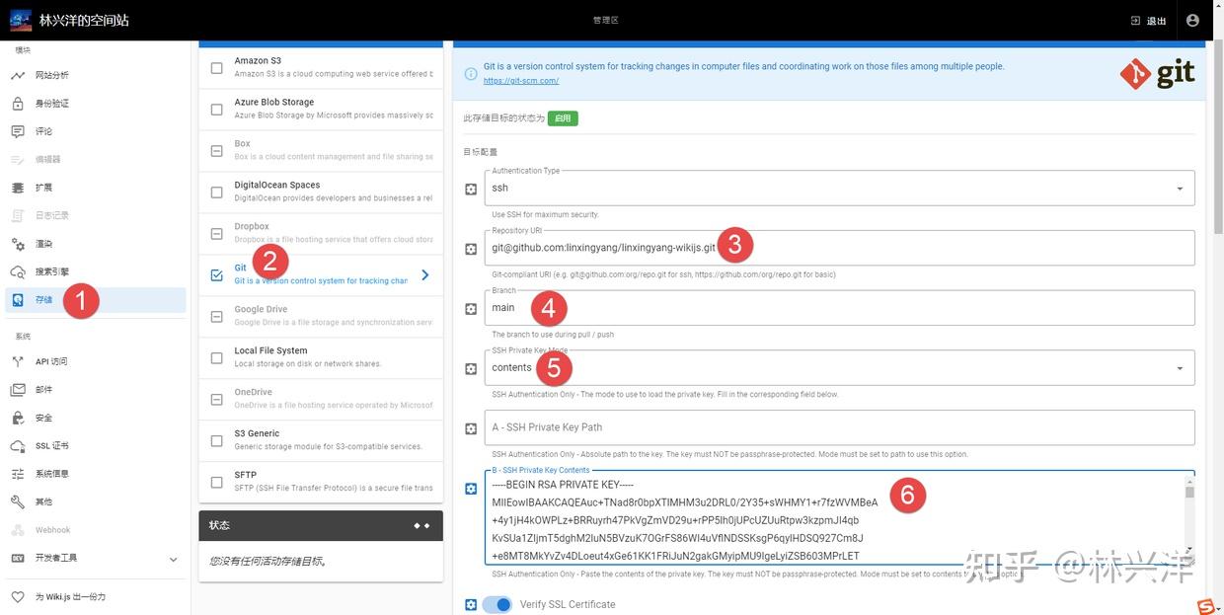
Task: Click the heart icon to contribute to Wiki.js
Action: pos(17,597)
